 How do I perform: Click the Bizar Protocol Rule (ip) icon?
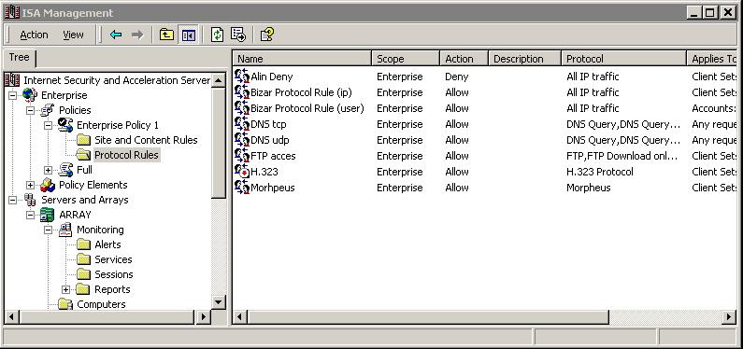click(x=242, y=92)
